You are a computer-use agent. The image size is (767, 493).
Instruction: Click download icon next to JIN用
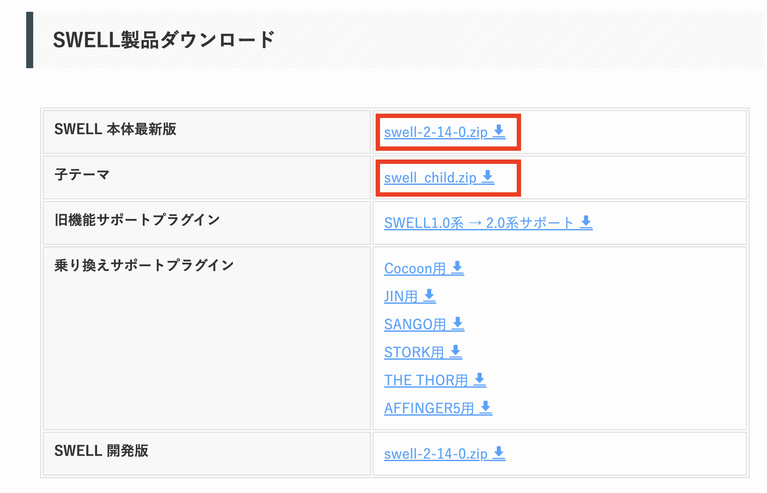tap(429, 295)
